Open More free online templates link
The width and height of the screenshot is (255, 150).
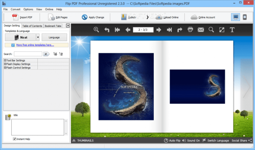click(x=35, y=45)
